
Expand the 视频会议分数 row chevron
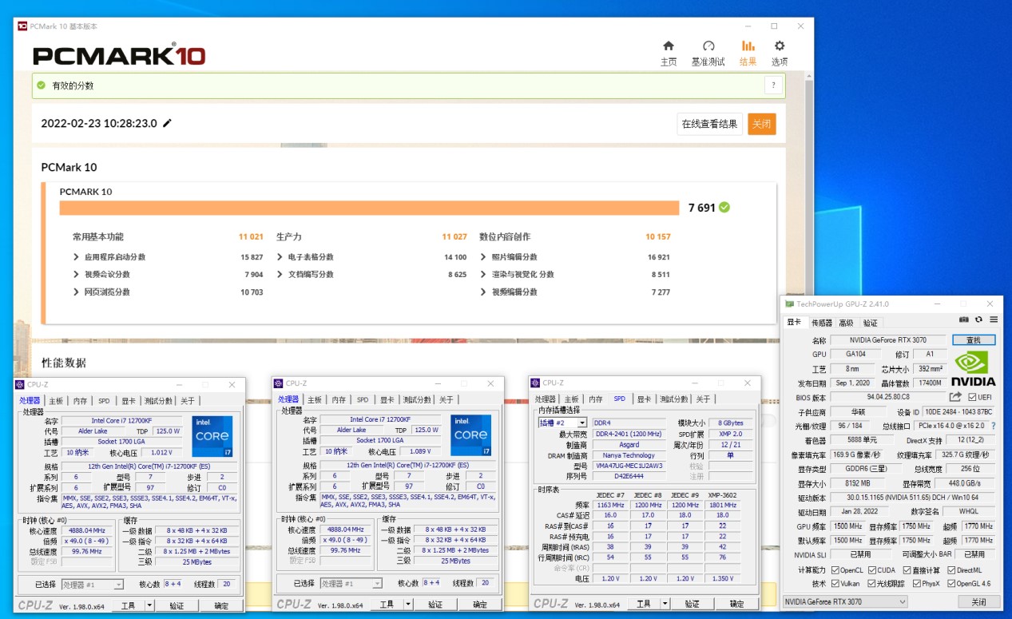click(76, 275)
